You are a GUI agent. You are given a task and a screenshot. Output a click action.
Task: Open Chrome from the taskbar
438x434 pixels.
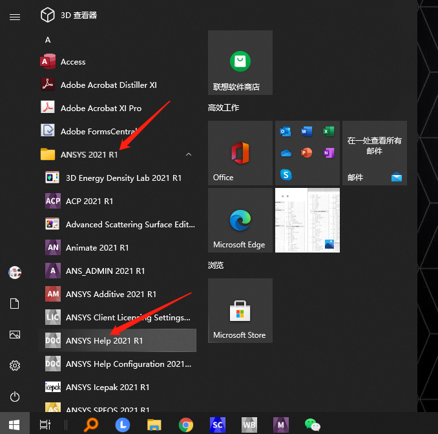coord(186,424)
